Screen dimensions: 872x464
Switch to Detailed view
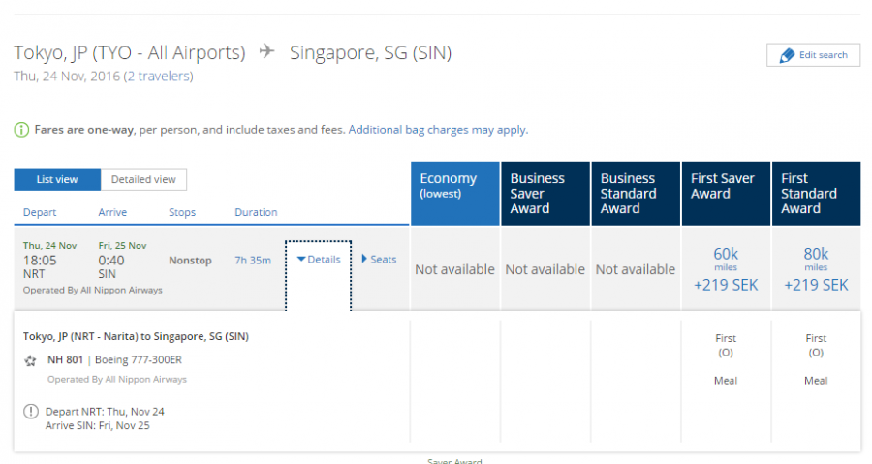pyautogui.click(x=143, y=179)
